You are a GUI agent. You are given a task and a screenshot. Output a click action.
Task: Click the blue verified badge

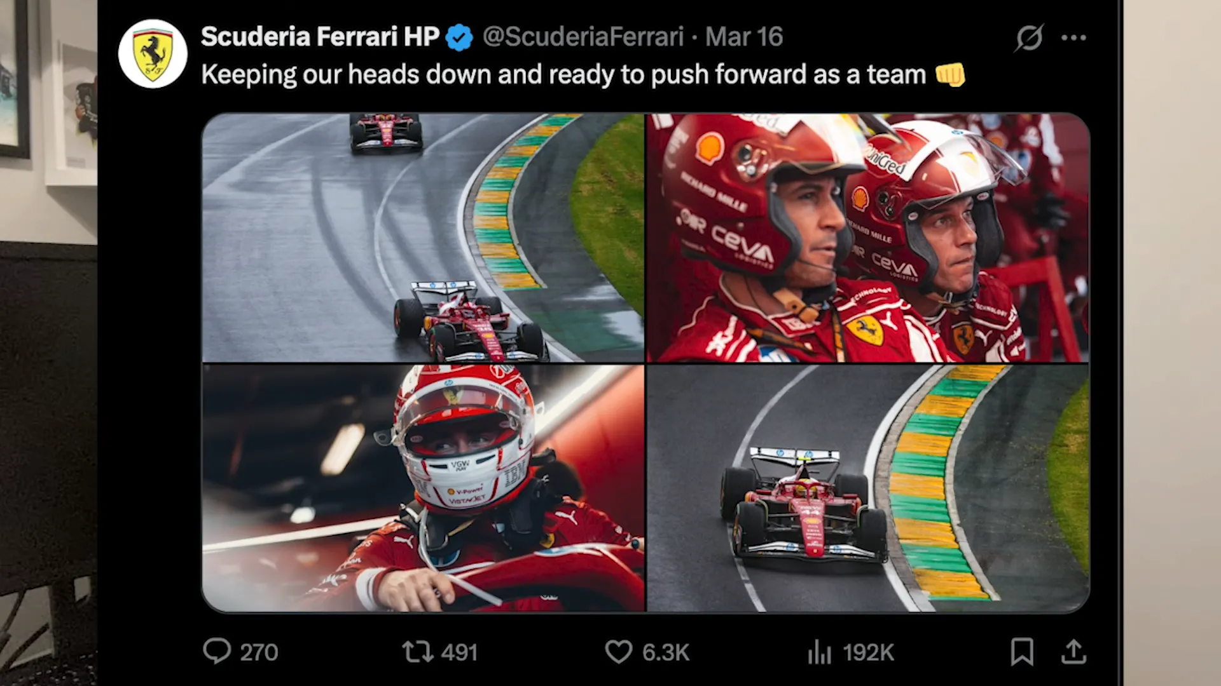(459, 37)
